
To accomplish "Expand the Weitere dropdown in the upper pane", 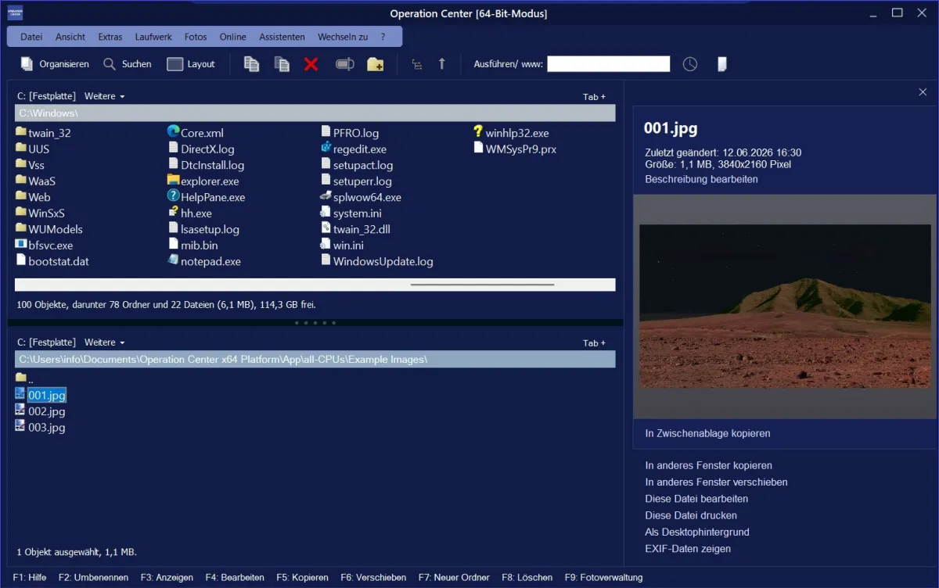I will pyautogui.click(x=105, y=96).
